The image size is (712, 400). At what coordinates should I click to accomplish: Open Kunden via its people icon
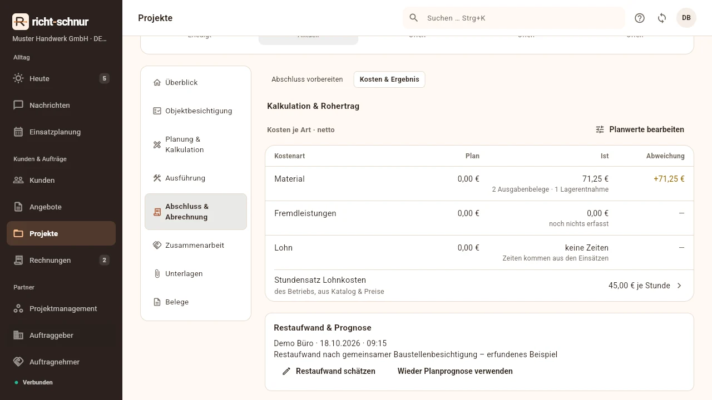coord(18,180)
